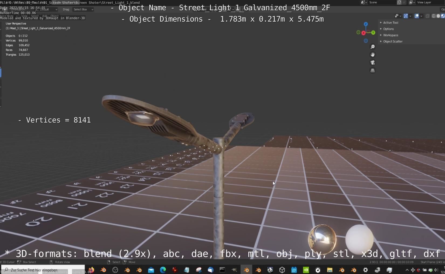Image resolution: width=445 pixels, height=274 pixels.
Task: Click the volume speaker tray icon
Action: [436, 270]
